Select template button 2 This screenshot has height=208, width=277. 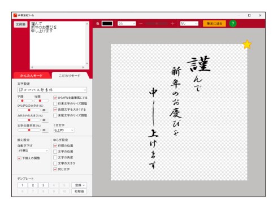coord(33,185)
